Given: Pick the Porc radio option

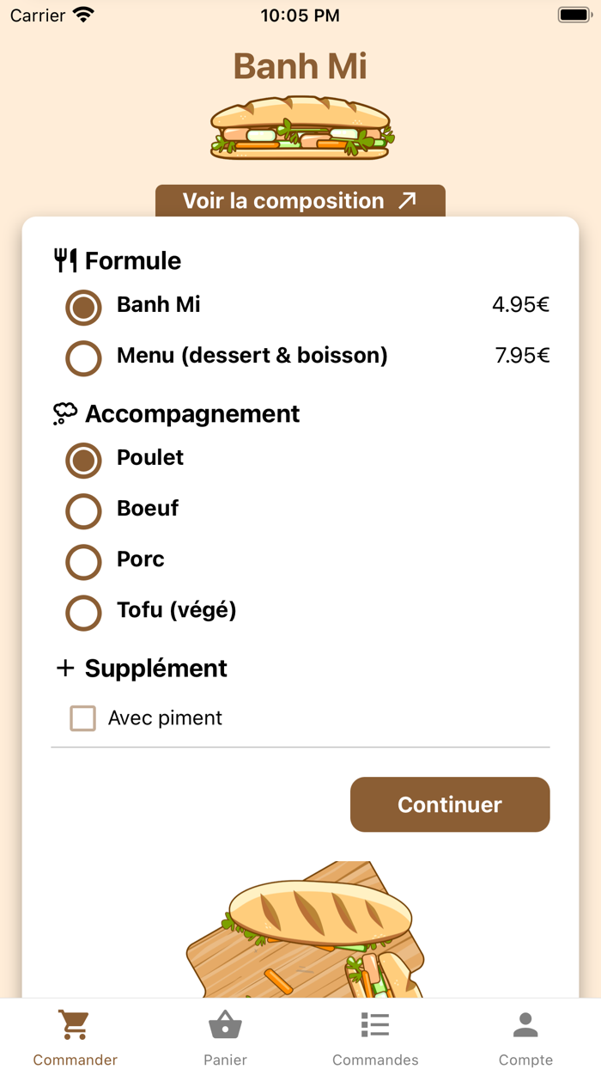Looking at the screenshot, I should pyautogui.click(x=83, y=561).
